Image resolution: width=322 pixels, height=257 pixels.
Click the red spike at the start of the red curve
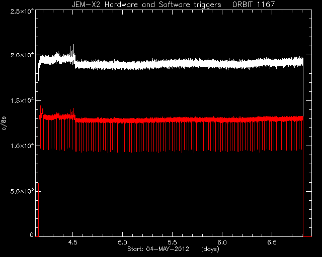[x=40, y=112]
